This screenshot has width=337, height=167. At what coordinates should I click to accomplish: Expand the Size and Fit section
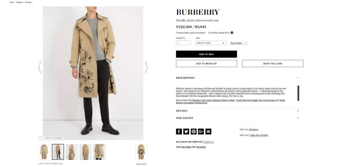298,118
